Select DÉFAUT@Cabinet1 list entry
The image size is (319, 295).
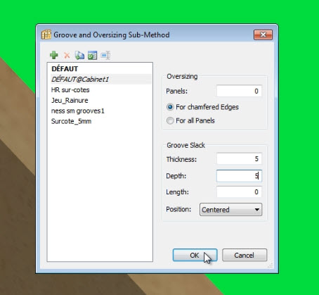coord(80,80)
